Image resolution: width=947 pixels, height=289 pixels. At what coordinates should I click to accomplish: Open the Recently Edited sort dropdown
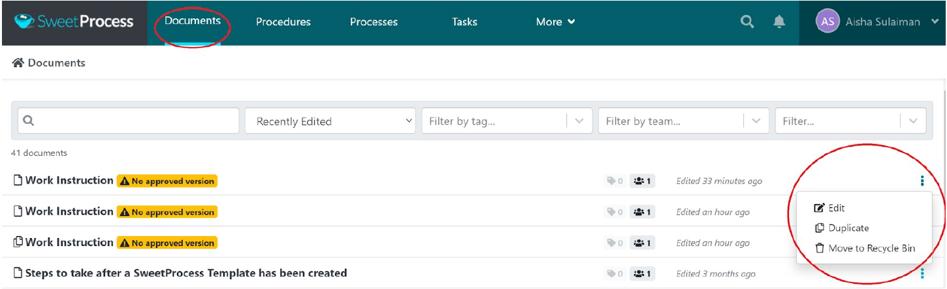tap(330, 121)
